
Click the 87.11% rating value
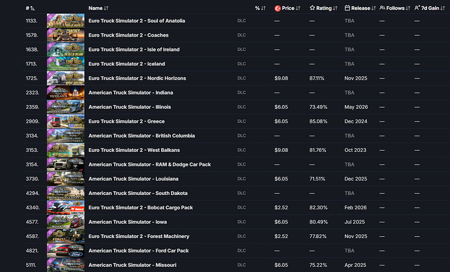(x=316, y=78)
